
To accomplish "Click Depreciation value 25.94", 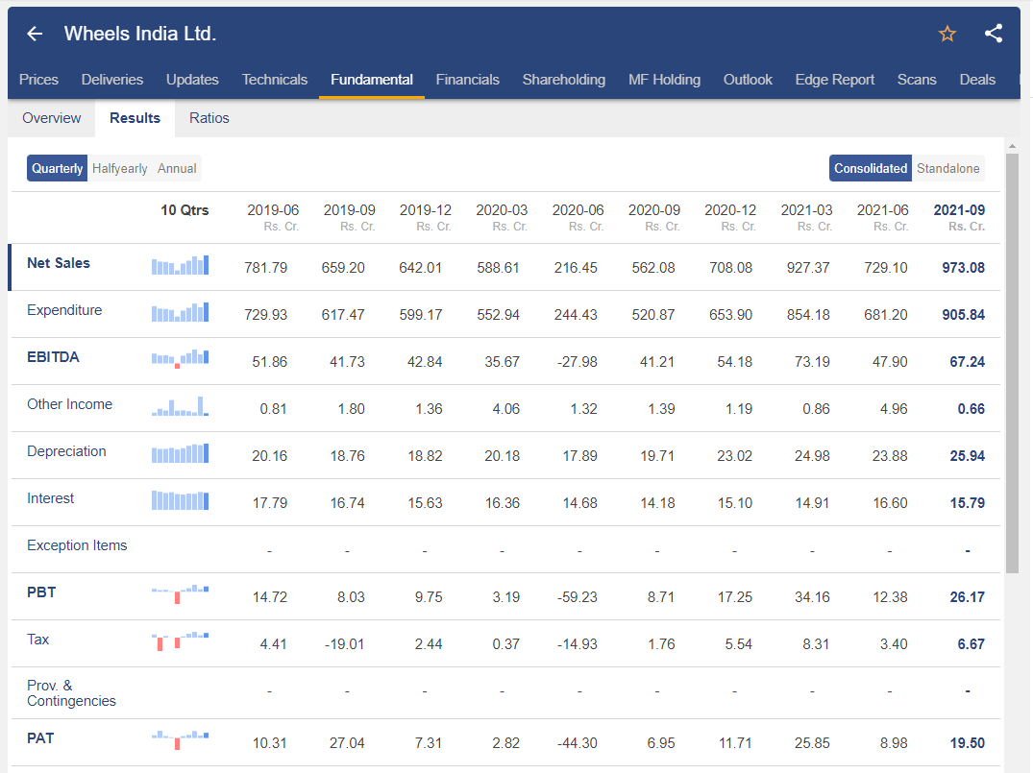I will tap(967, 455).
